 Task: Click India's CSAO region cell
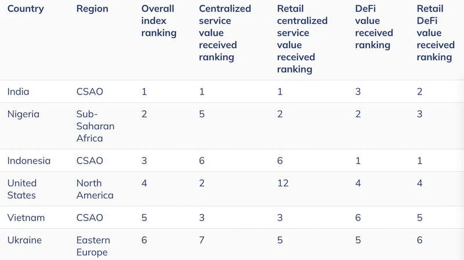[x=90, y=92]
